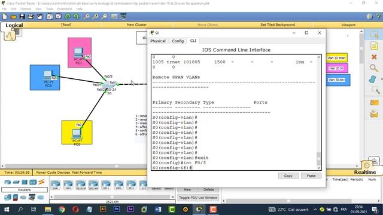Select Wireless Devices category icon
Image resolution: width=383 pixels, height=215 pixels.
33,182
